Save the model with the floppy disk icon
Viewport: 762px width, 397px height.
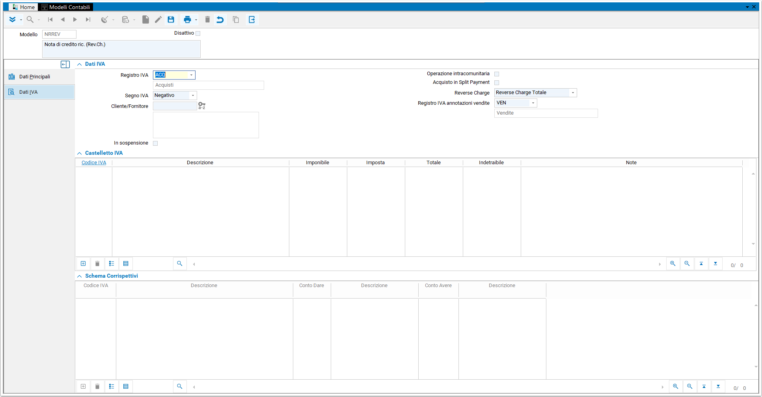point(171,20)
